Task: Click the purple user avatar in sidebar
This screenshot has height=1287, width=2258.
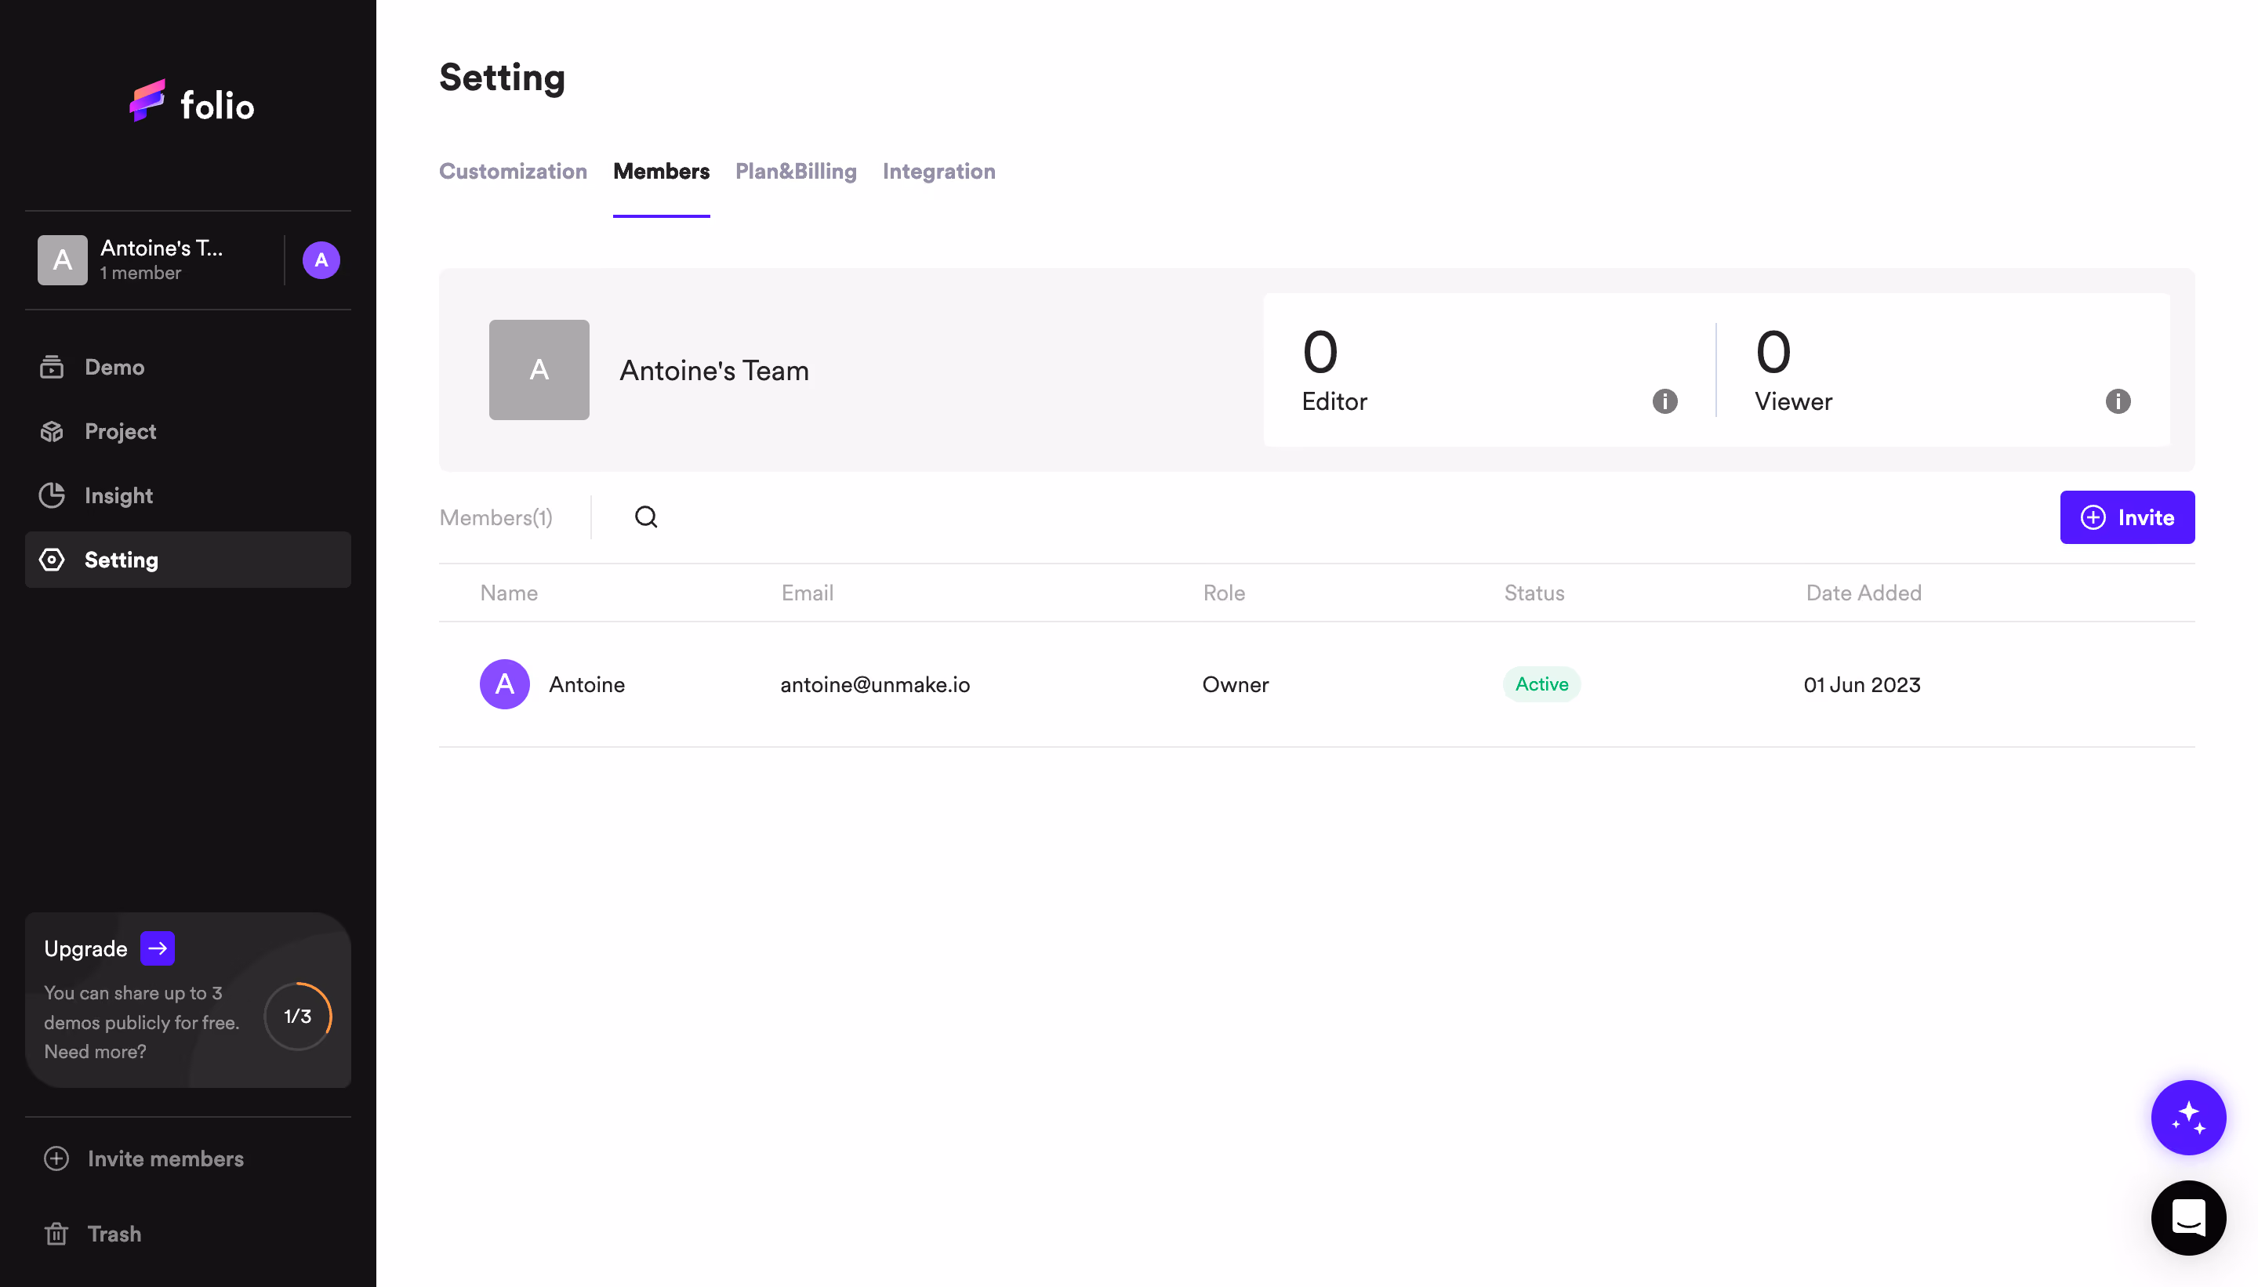Action: point(321,260)
